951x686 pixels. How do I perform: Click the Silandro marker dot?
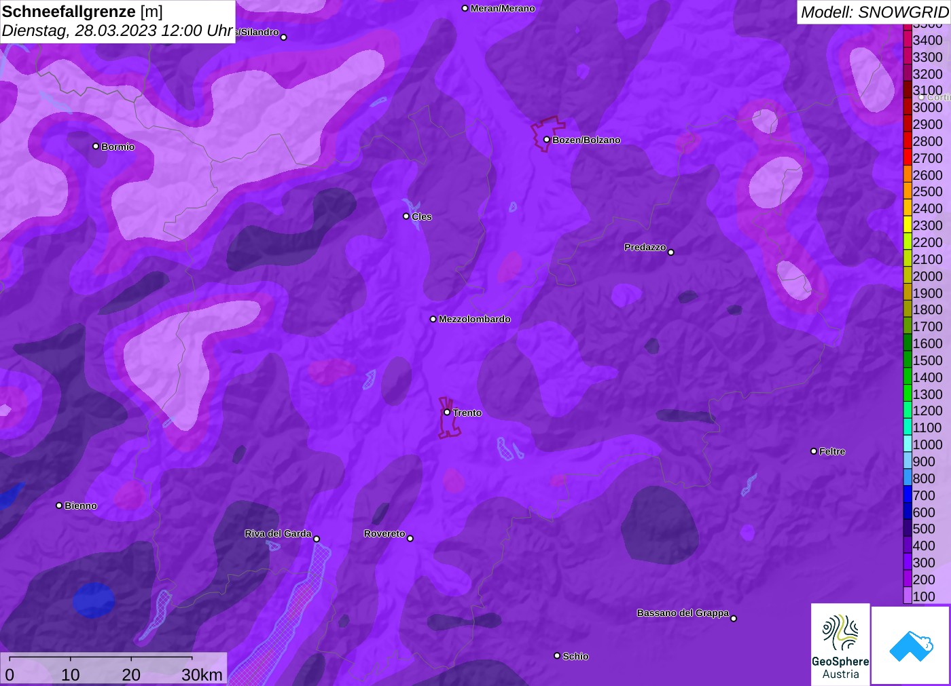[x=284, y=37]
